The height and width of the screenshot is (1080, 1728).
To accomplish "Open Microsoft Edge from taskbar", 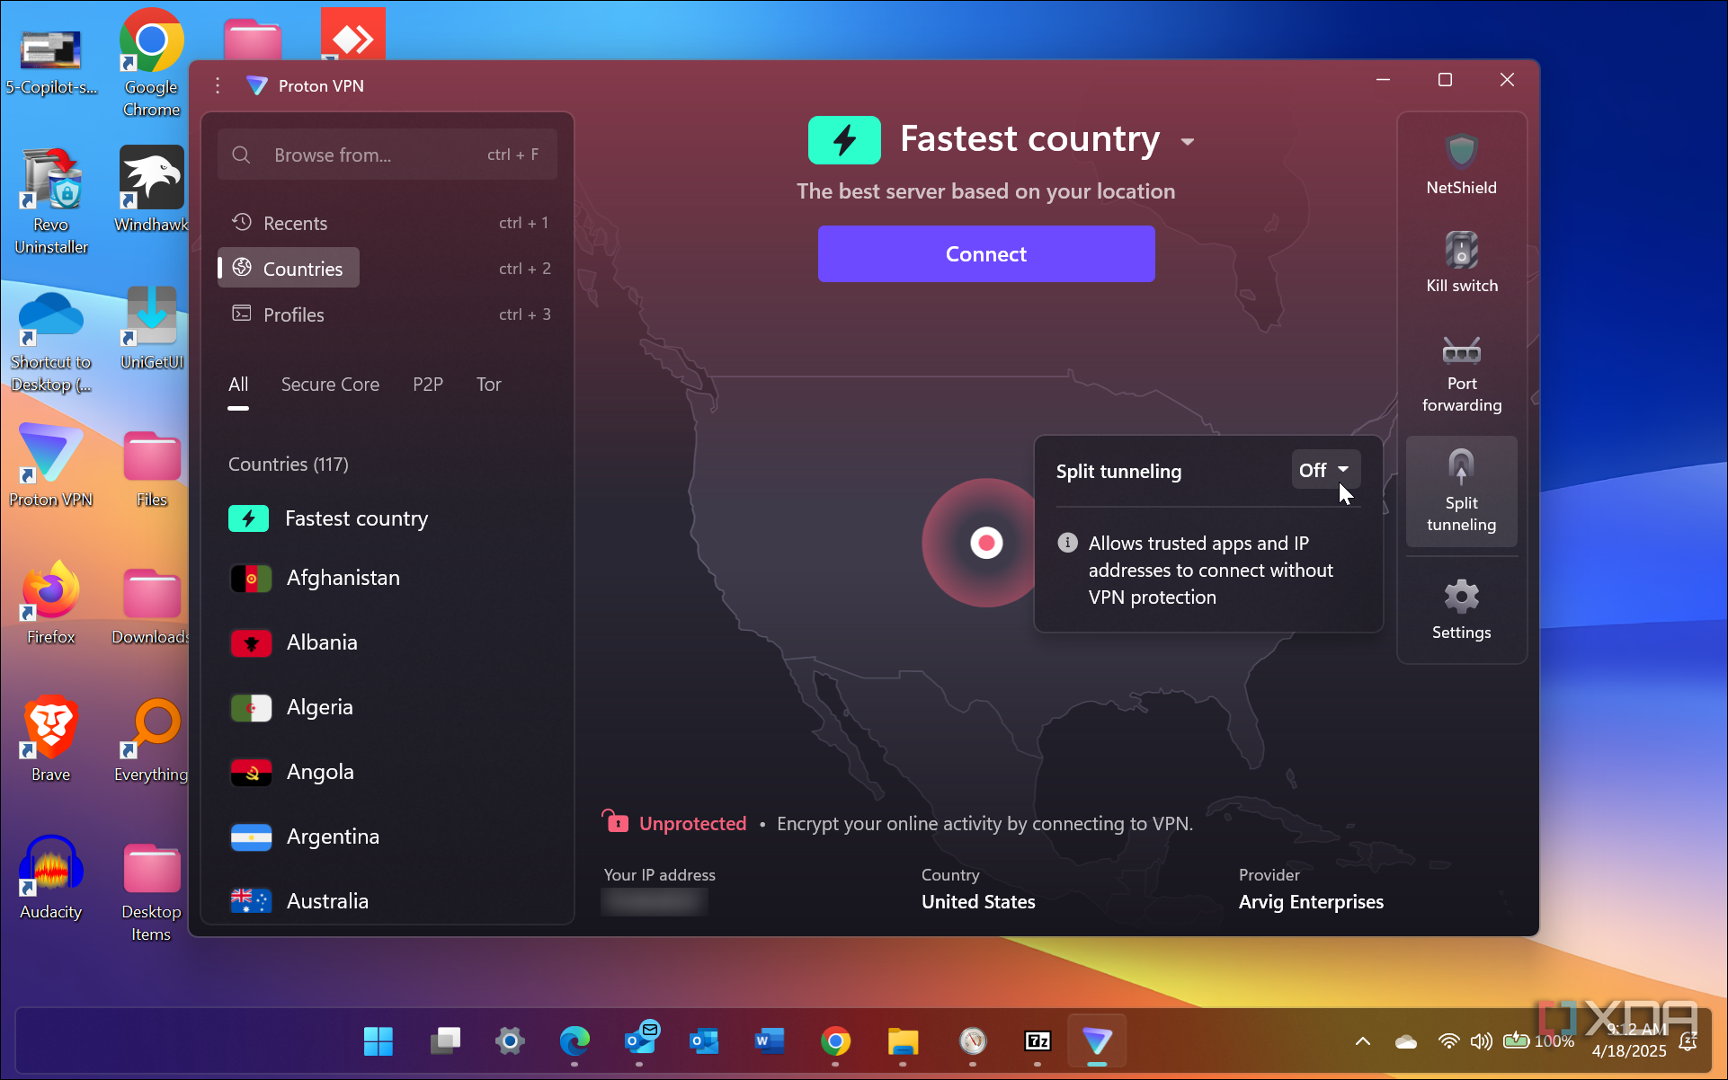I will [x=575, y=1040].
